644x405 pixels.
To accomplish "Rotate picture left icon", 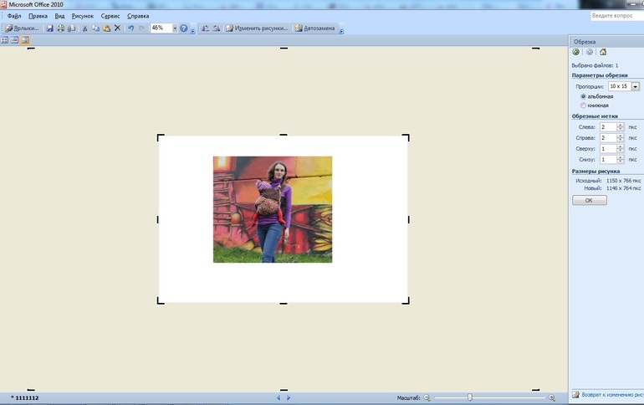I will point(205,28).
